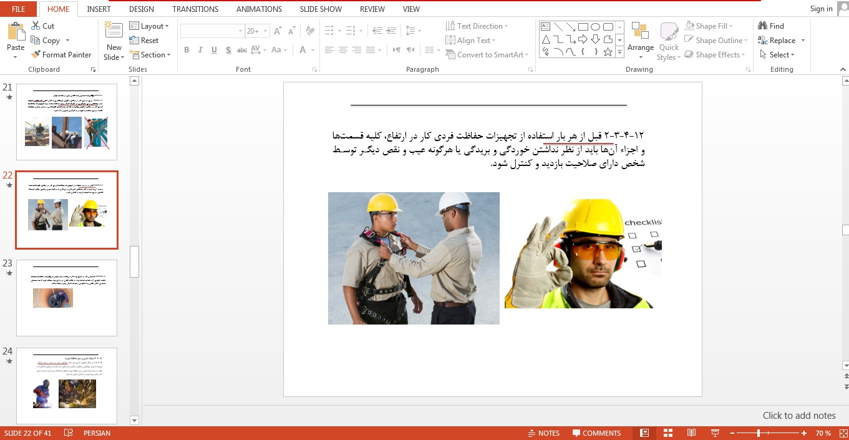Open the COMMENTS pane button
Screen dimensions: 849x440
point(596,433)
